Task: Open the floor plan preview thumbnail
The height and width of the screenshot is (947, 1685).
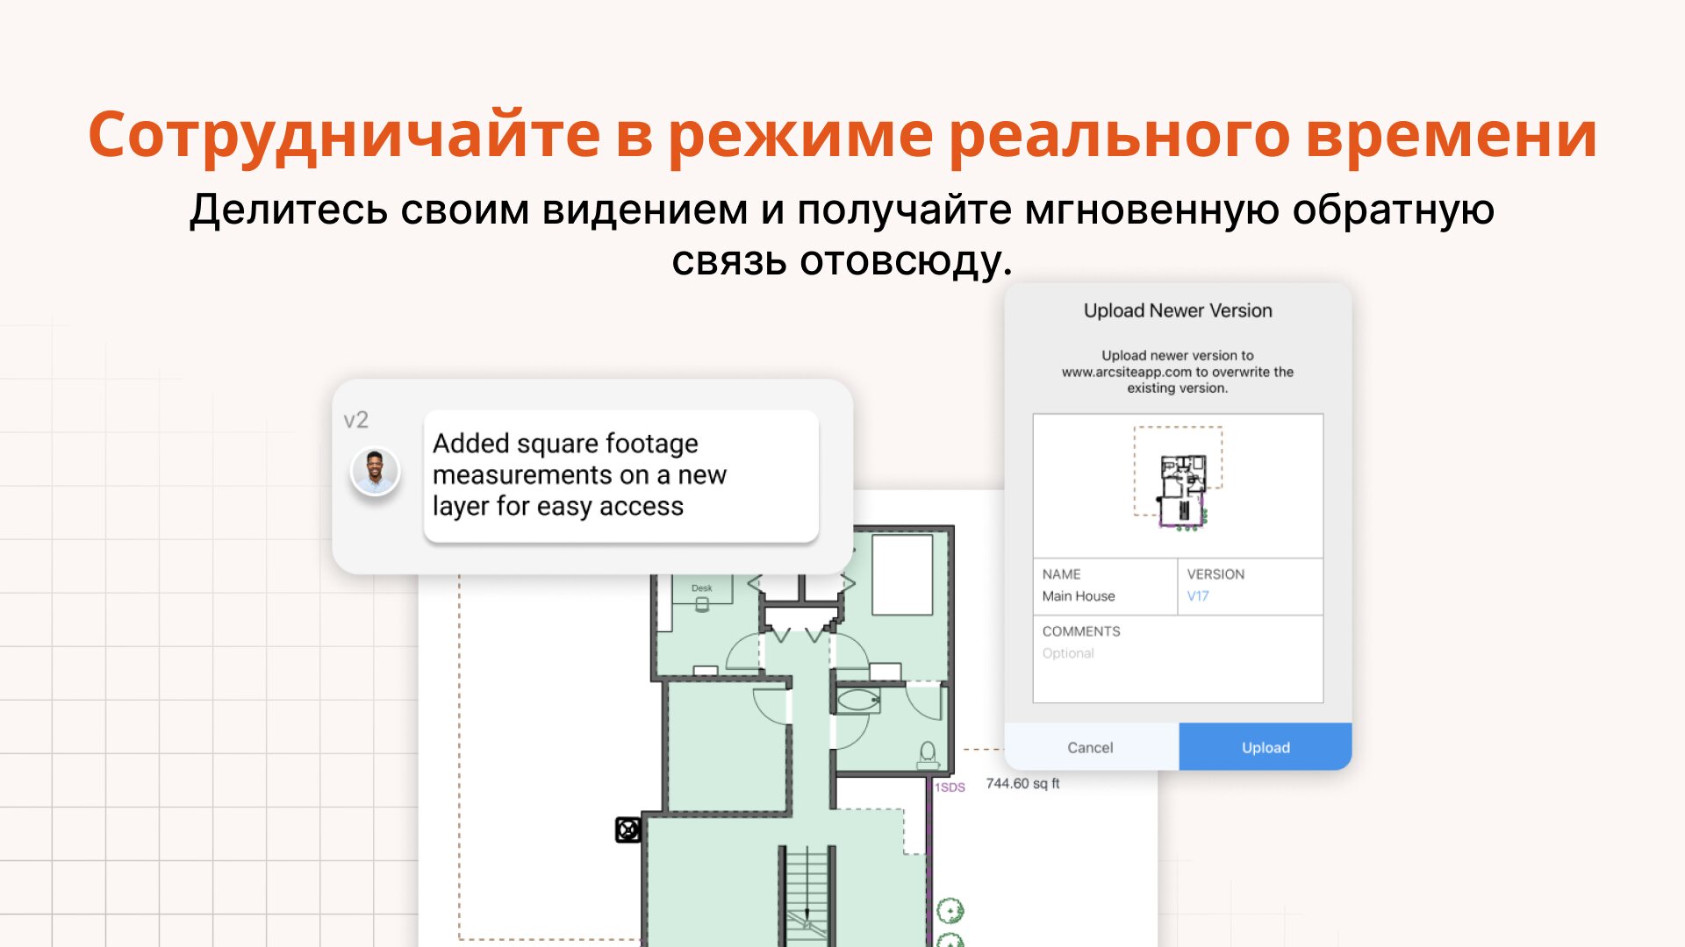Action: click(1178, 485)
